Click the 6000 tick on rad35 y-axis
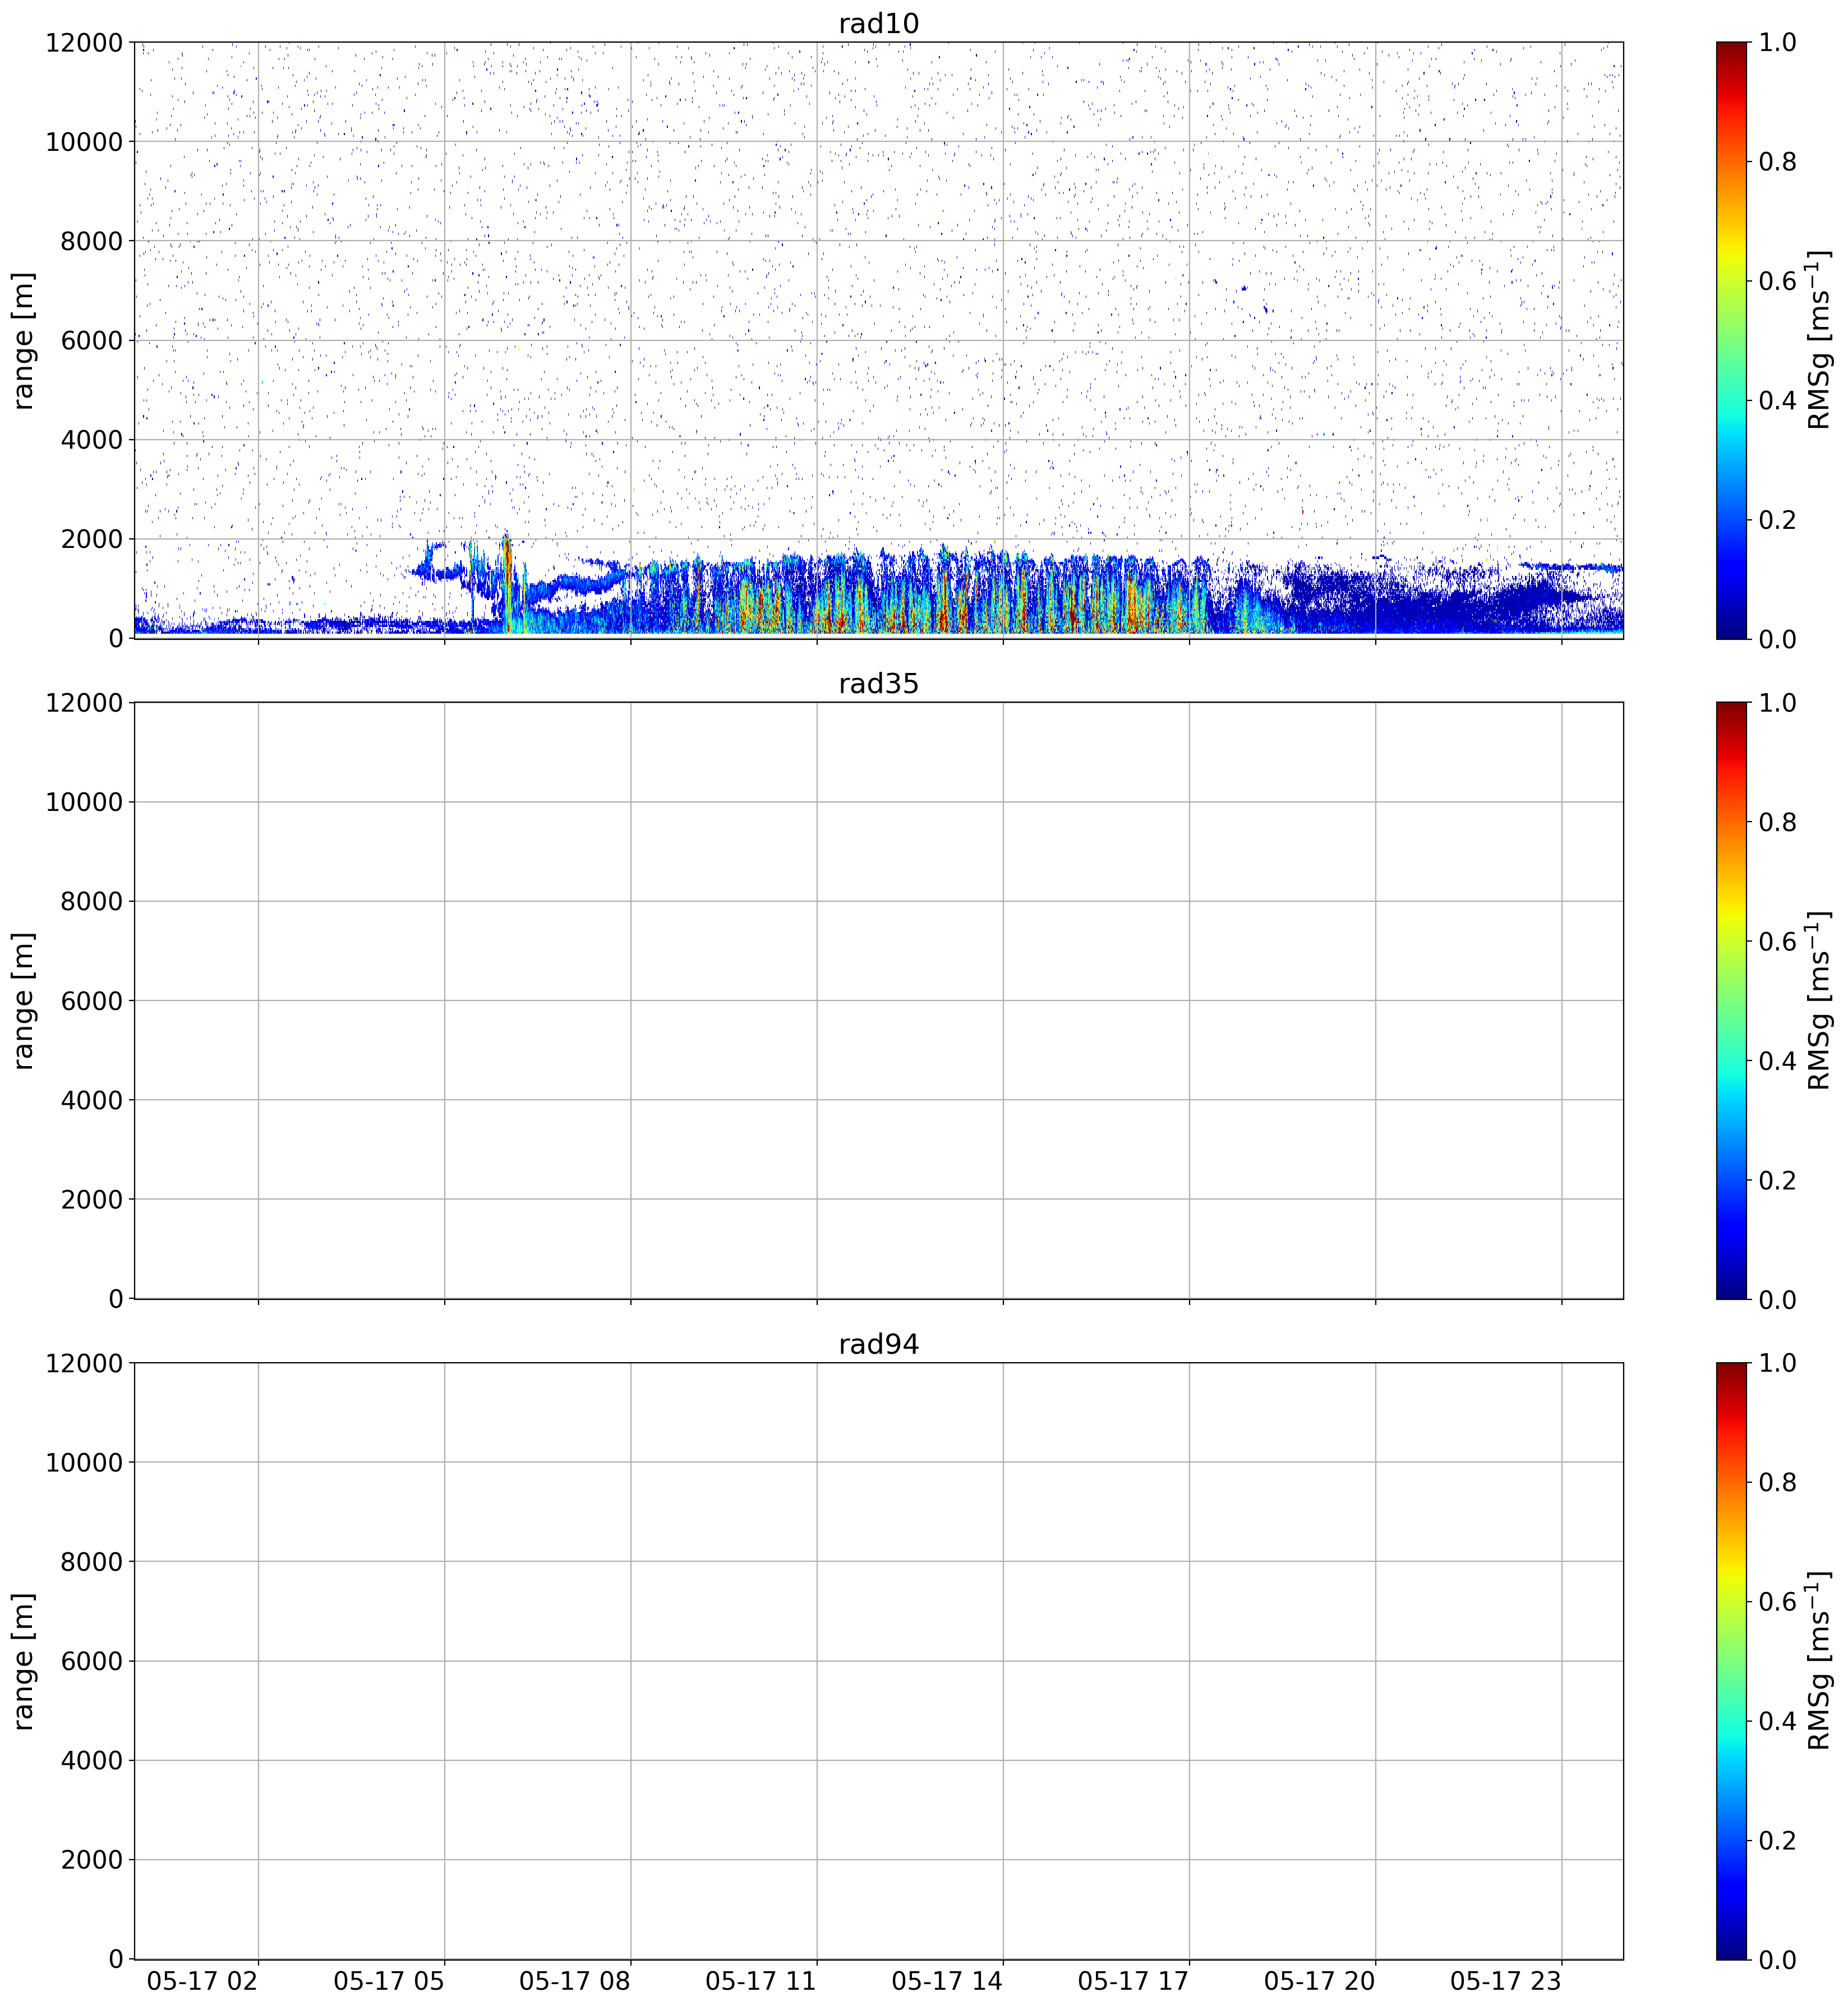The height and width of the screenshot is (2006, 1848). [x=92, y=1001]
